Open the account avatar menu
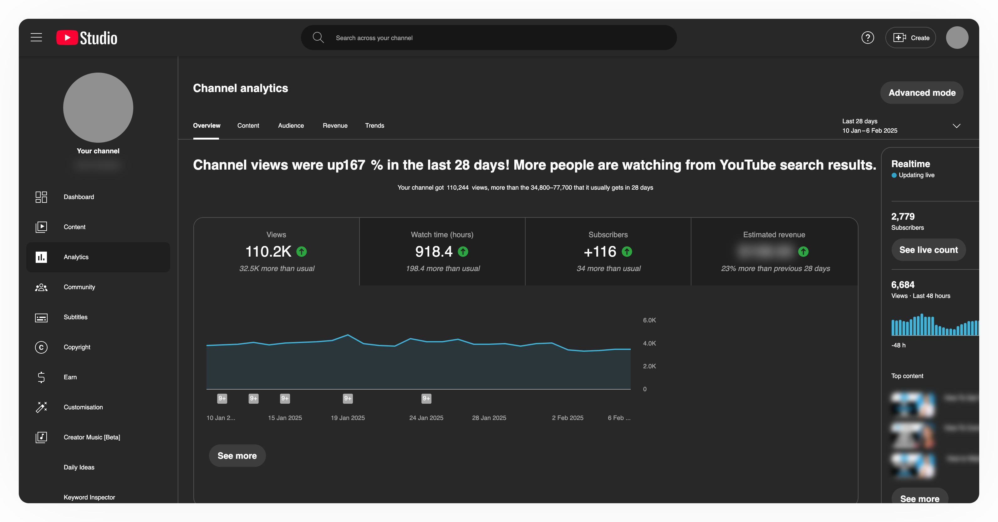998x522 pixels. click(957, 38)
